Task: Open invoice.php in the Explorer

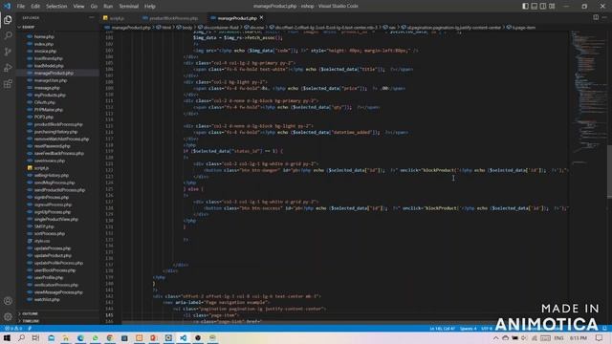Action: 45,51
